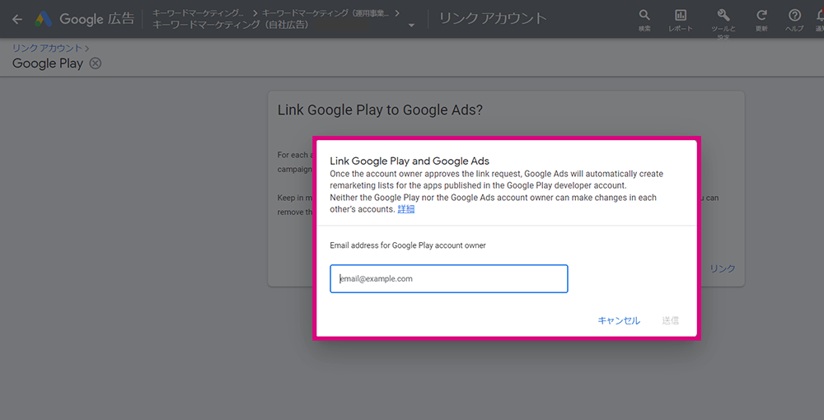
Task: Click the キーワードマーケティング (自社広告) account name
Action: [x=231, y=25]
